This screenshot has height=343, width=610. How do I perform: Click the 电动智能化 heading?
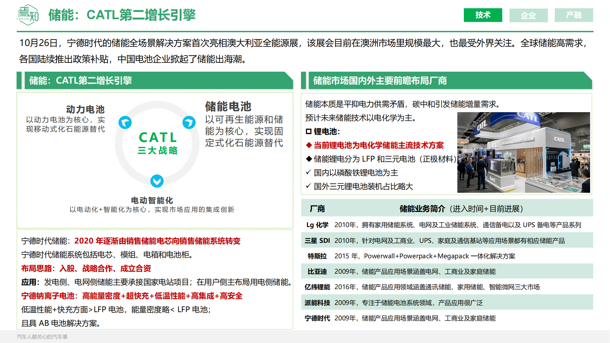pos(152,200)
